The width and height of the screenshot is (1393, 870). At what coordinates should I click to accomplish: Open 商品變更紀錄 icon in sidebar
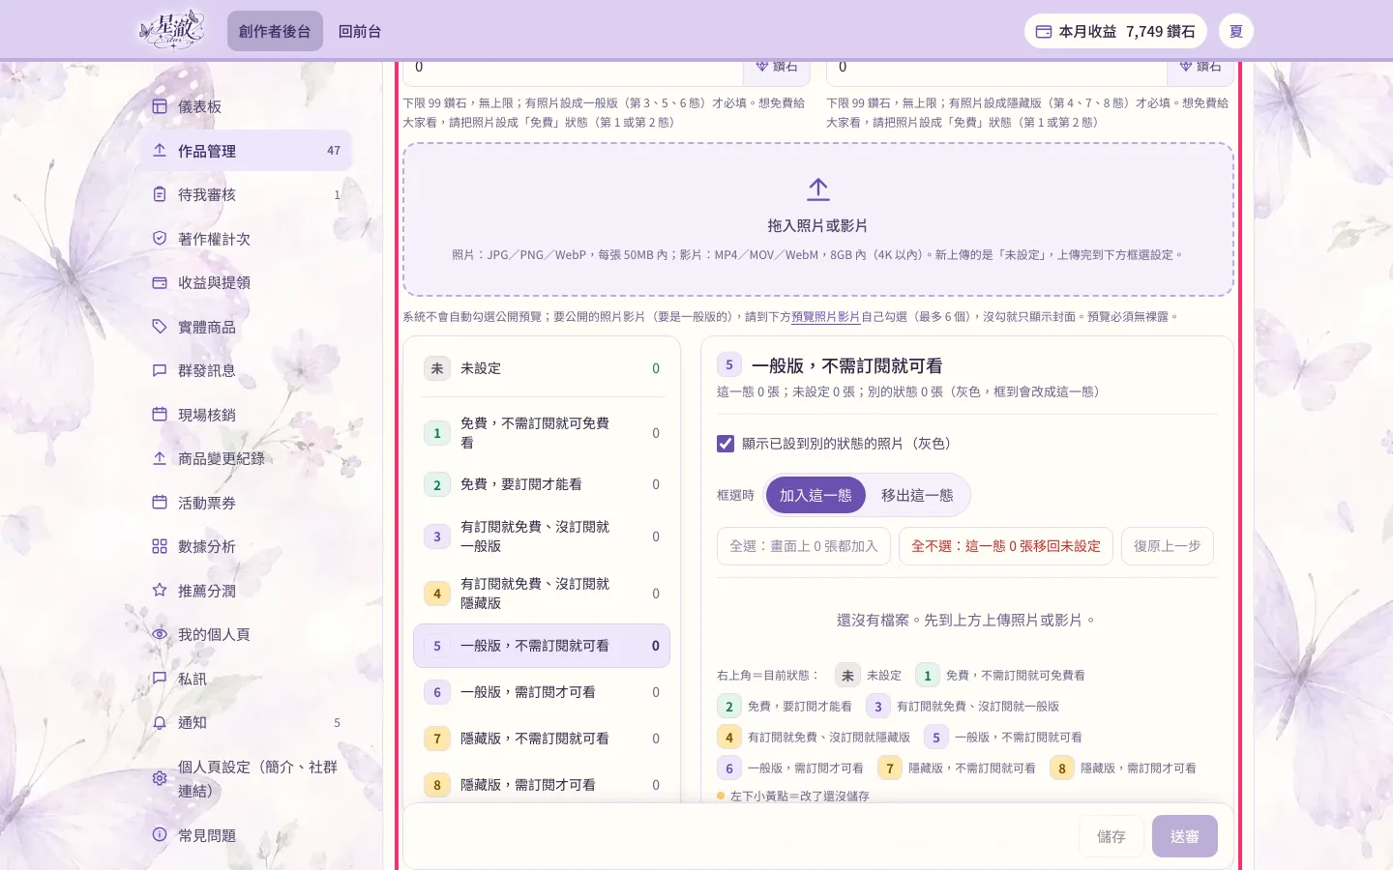(160, 458)
